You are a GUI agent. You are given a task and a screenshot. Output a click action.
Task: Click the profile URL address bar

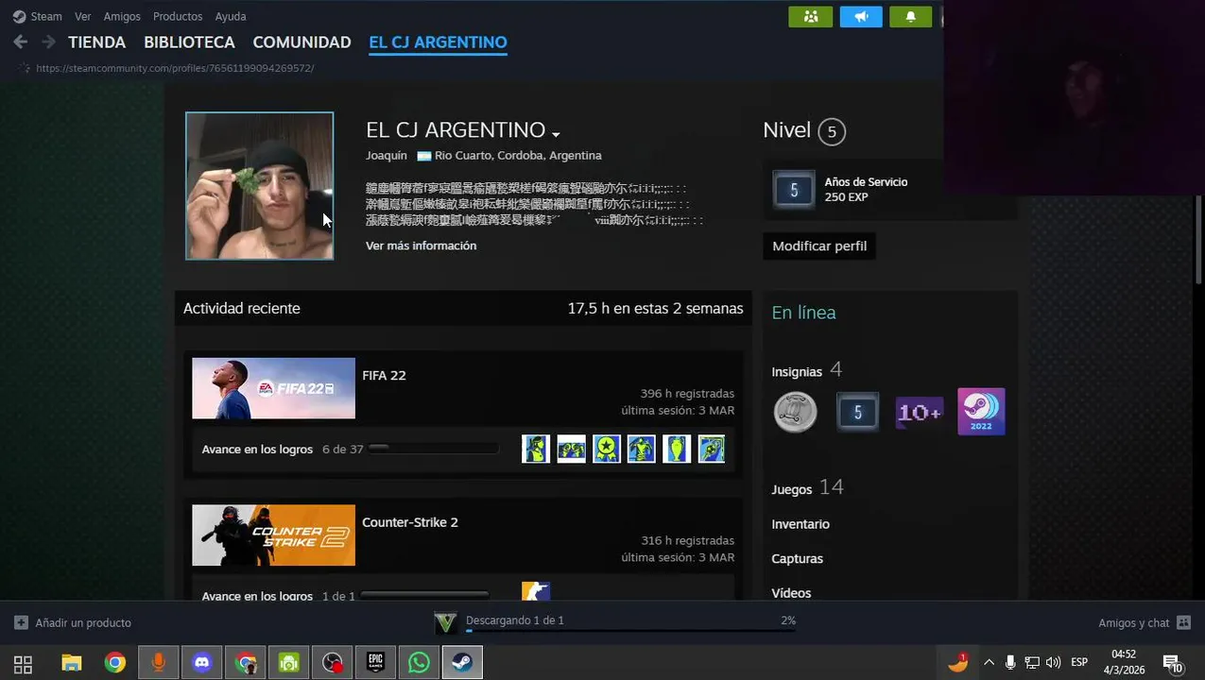click(x=175, y=68)
